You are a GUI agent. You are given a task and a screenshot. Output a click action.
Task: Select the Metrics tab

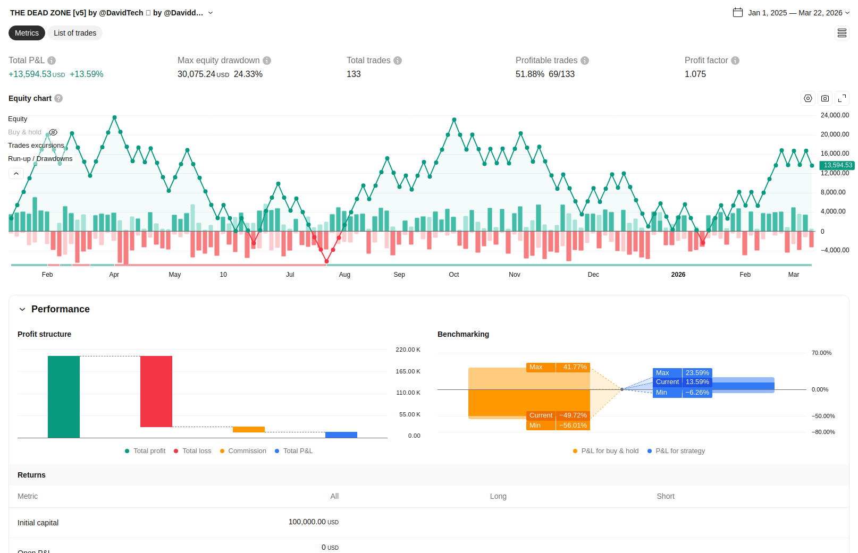click(27, 33)
